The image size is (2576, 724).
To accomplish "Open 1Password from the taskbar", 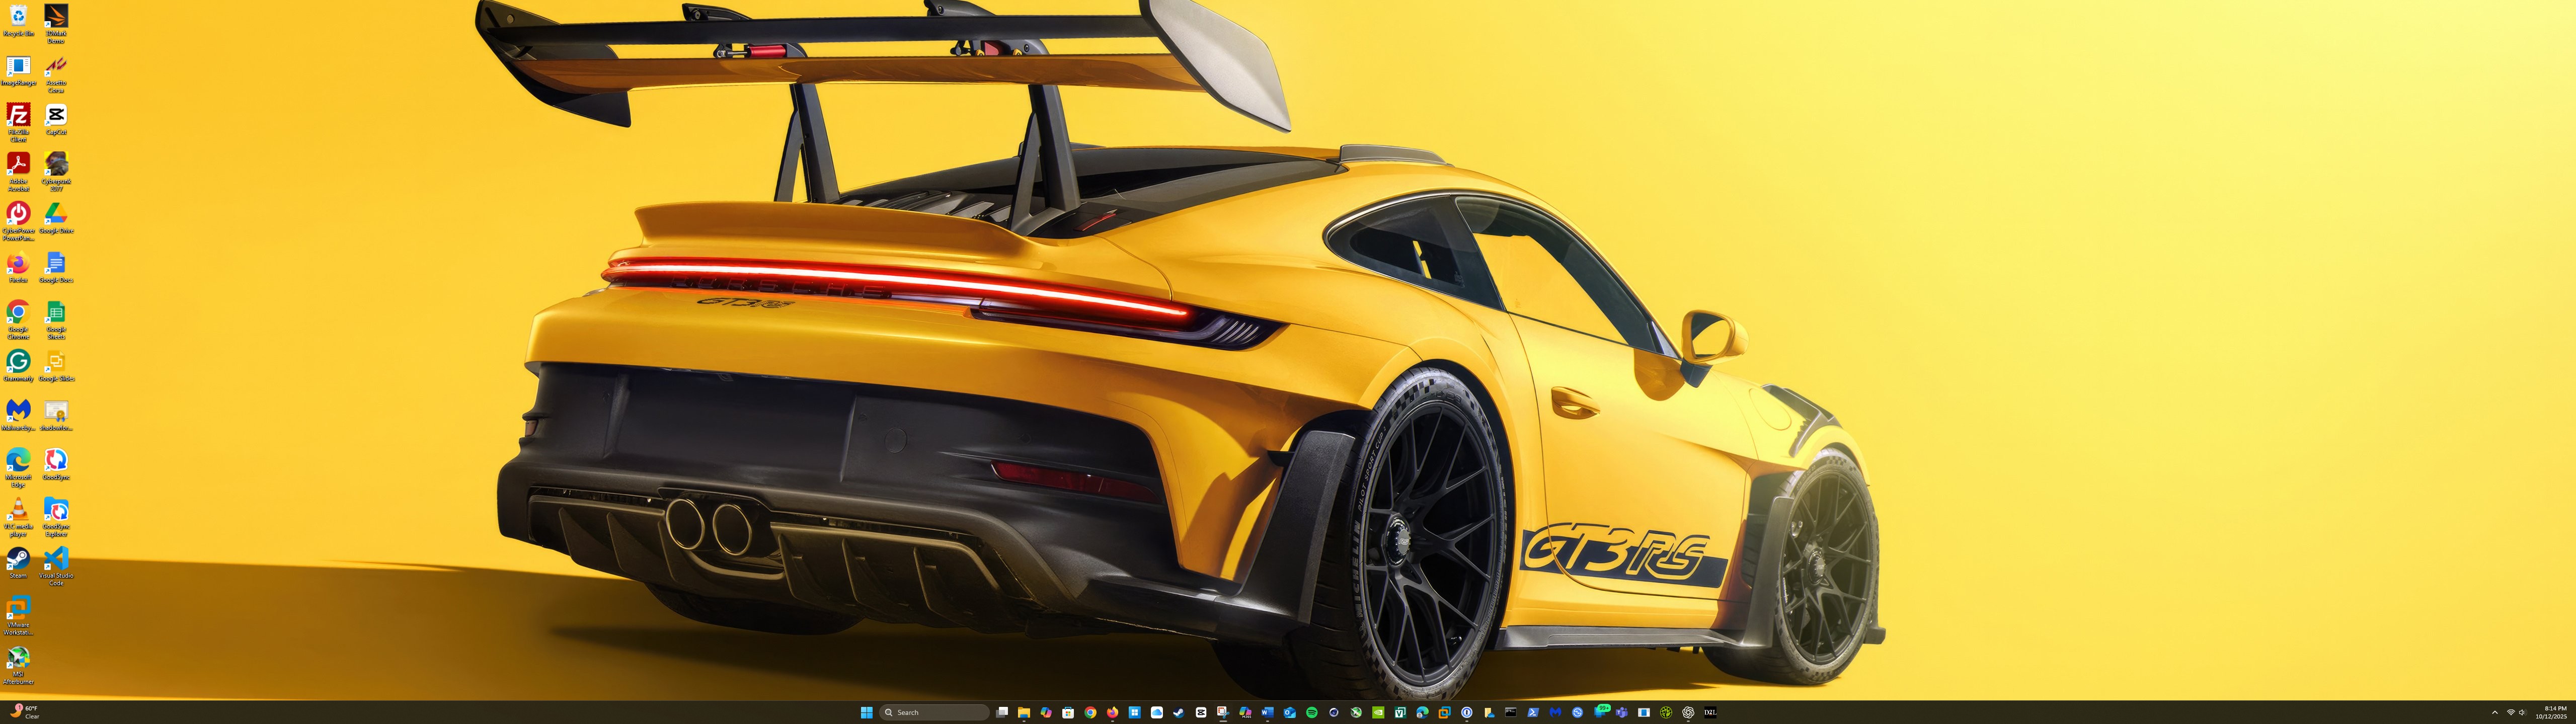I will point(1466,711).
